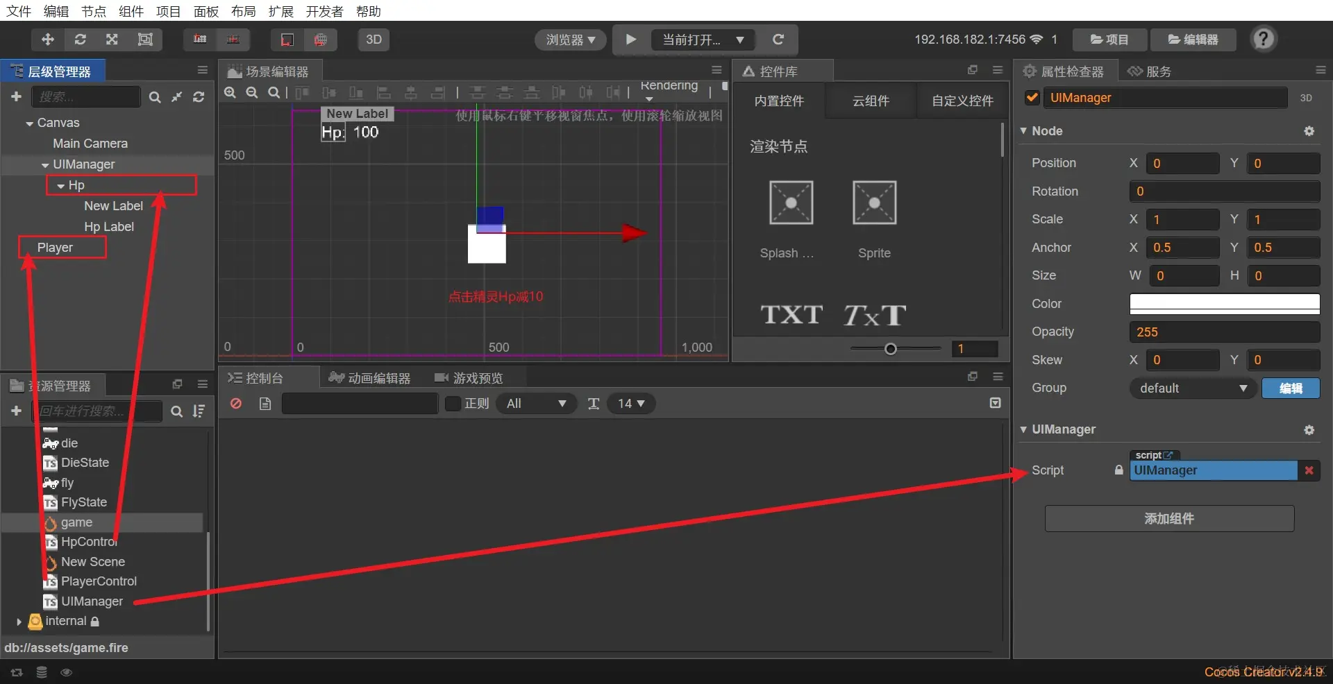This screenshot has width=1333, height=684.
Task: Toggle the UIManager node active checkbox
Action: [x=1032, y=98]
